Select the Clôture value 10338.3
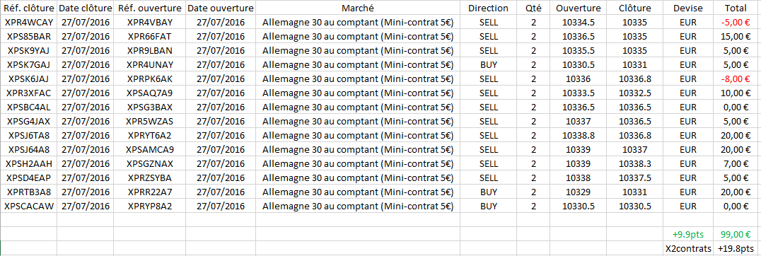 [635, 163]
